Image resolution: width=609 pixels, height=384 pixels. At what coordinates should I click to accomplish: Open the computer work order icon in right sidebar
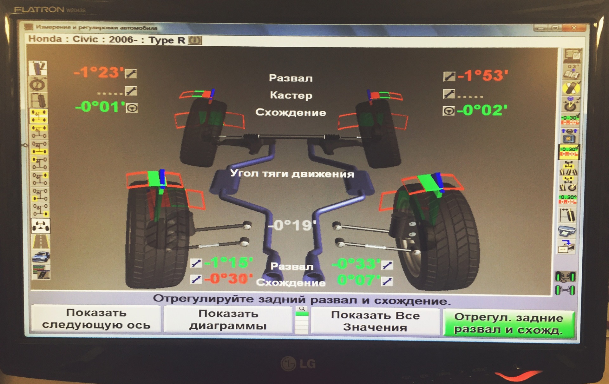573,56
